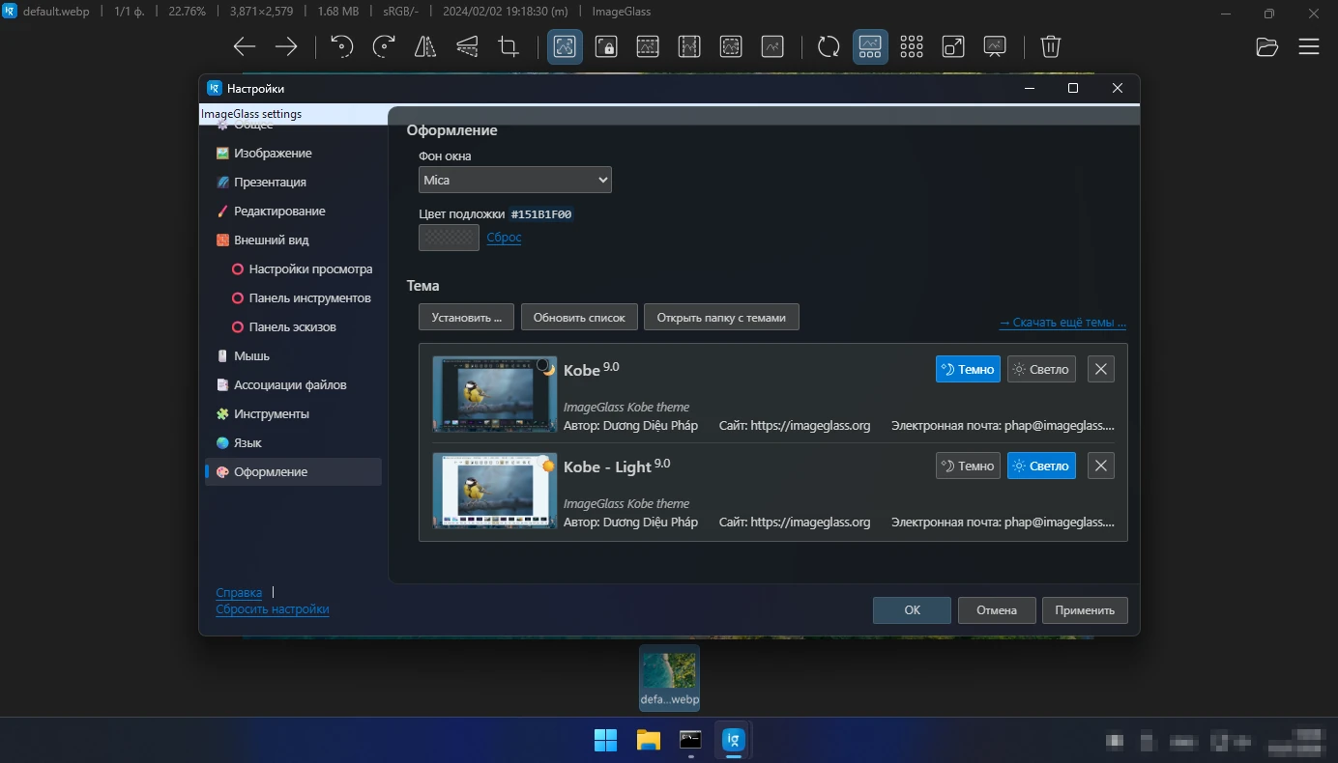The width and height of the screenshot is (1338, 763).
Task: Select the Оформление settings section
Action: coord(293,471)
